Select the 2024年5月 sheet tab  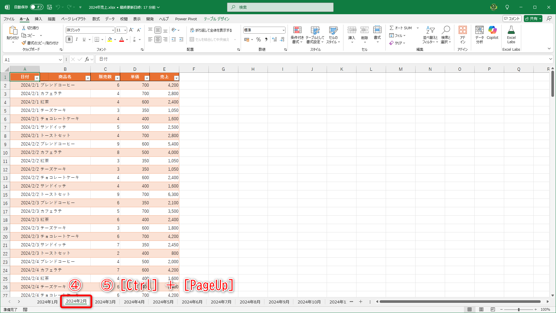coord(163,302)
